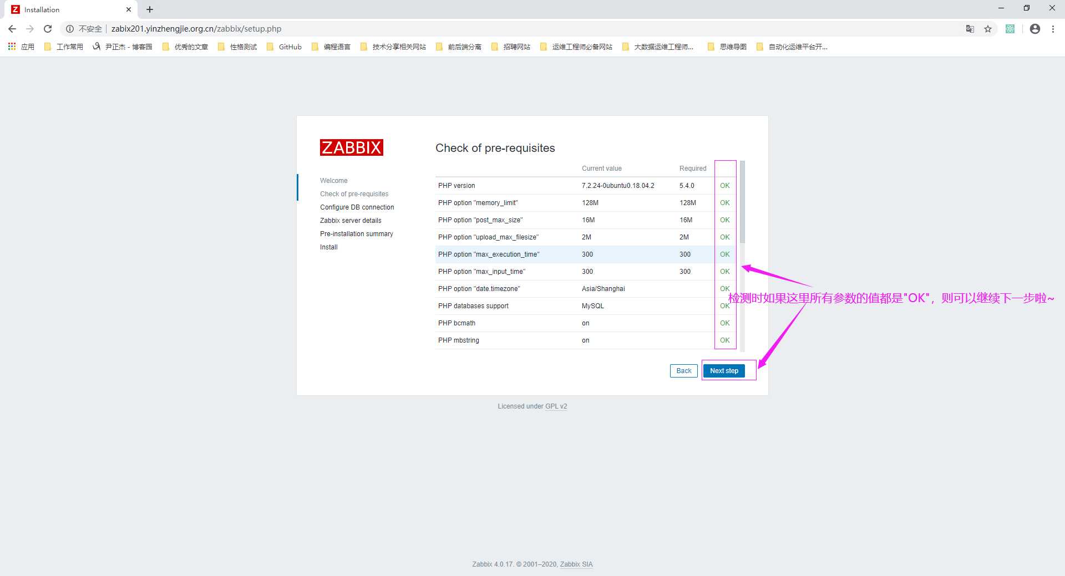Image resolution: width=1065 pixels, height=576 pixels.
Task: Click the ZABBIX logo
Action: (352, 147)
